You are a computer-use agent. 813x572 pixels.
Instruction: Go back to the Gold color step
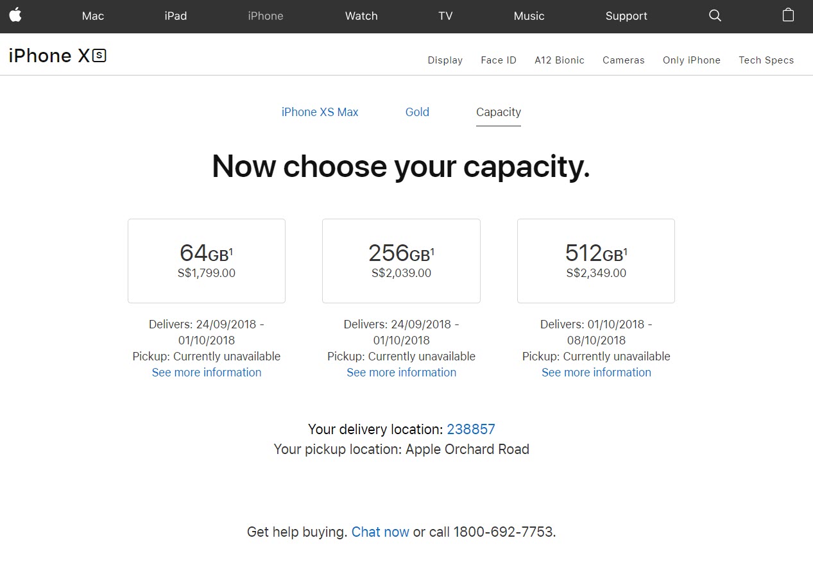coord(417,112)
